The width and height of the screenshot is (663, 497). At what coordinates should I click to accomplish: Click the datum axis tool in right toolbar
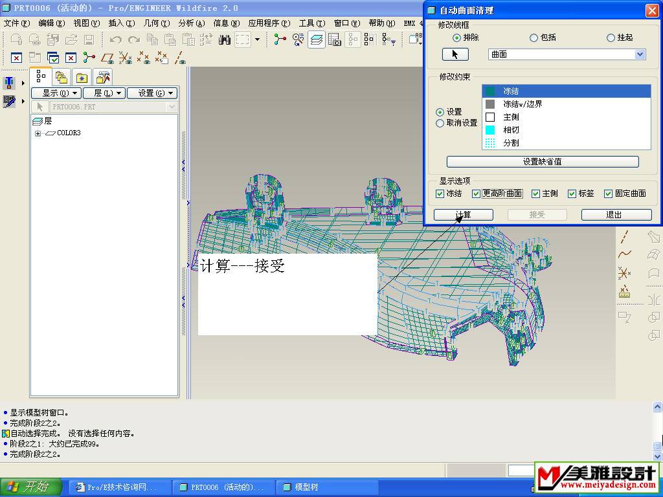[625, 237]
